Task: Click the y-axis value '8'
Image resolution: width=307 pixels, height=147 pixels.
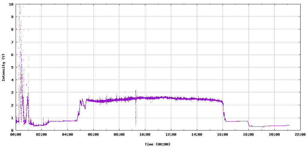Action: coord(13,29)
